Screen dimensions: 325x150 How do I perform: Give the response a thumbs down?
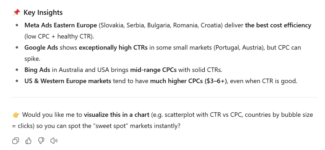tap(41, 141)
